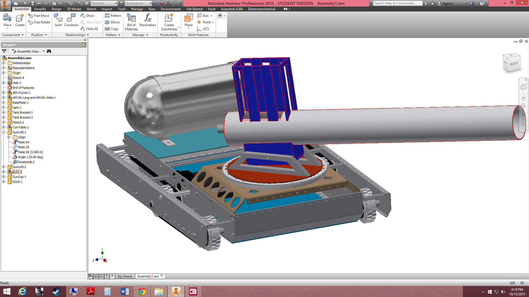Expand the Relationships folder node
529x297 pixels.
point(4,63)
